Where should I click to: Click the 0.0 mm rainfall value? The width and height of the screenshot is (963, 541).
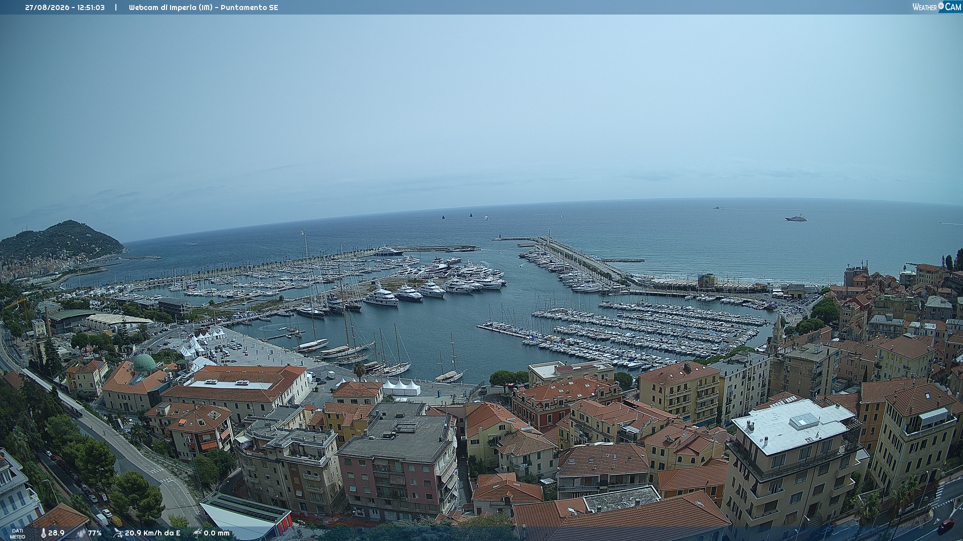tap(217, 533)
